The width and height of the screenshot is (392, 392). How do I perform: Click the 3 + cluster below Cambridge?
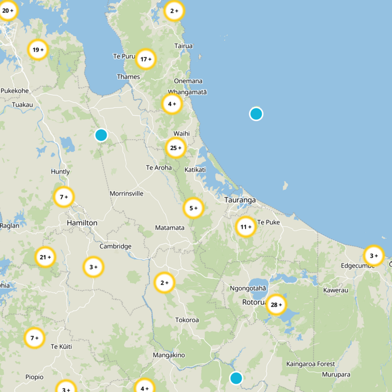pyautogui.click(x=94, y=267)
